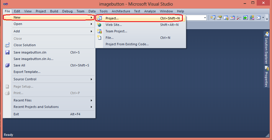Screen dimensions: 272x140
Task: Click the Save All stacked disks icon
Action: point(7,66)
